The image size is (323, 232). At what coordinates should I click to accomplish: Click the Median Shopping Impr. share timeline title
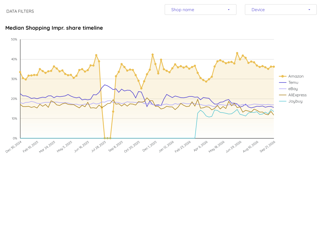(54, 28)
